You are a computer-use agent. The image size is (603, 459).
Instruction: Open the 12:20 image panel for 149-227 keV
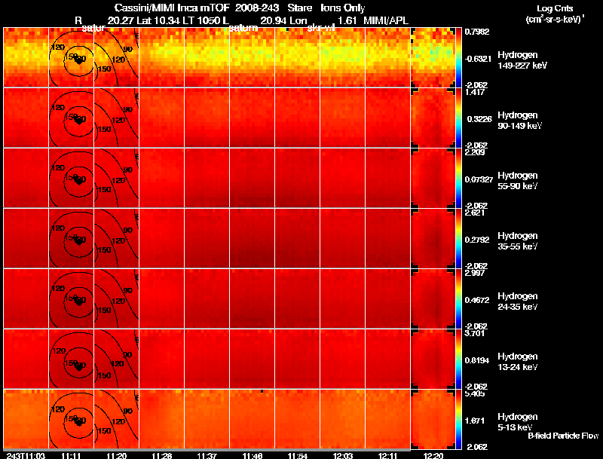pos(433,58)
